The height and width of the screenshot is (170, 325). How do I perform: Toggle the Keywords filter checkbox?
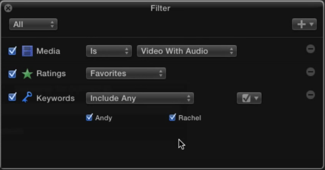click(x=13, y=97)
